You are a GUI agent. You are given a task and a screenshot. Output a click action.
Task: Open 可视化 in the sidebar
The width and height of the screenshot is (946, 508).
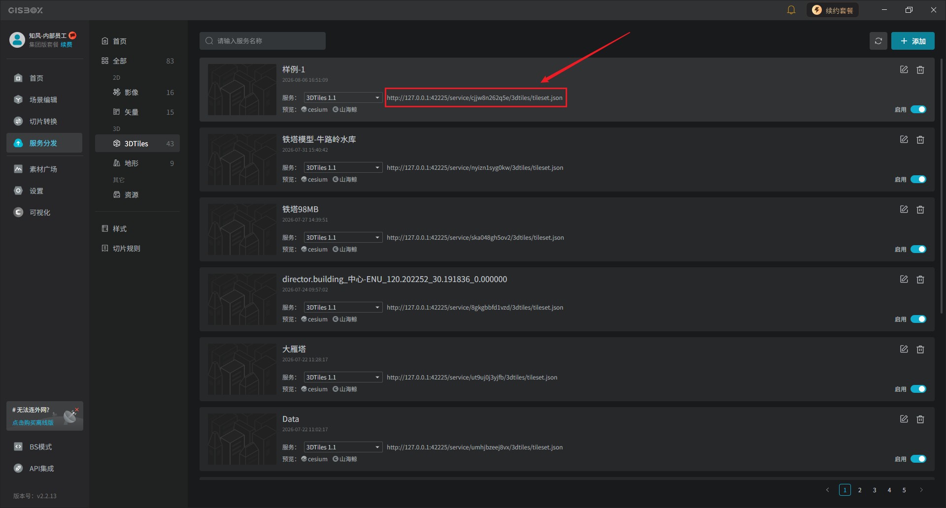click(x=44, y=213)
